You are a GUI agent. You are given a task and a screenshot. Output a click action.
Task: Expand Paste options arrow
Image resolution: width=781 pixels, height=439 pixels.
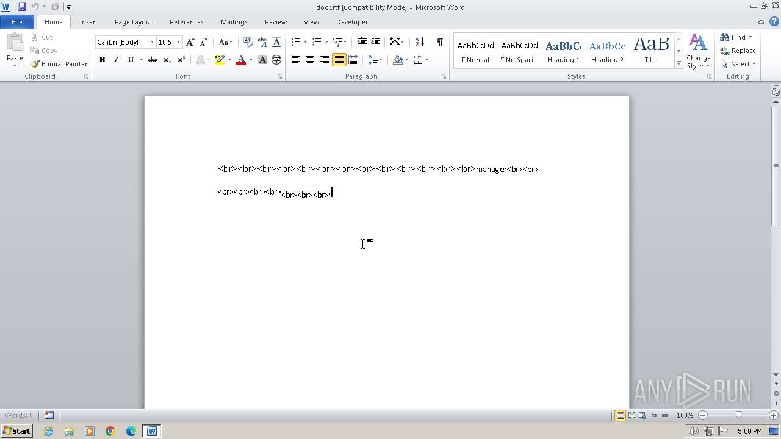click(15, 65)
